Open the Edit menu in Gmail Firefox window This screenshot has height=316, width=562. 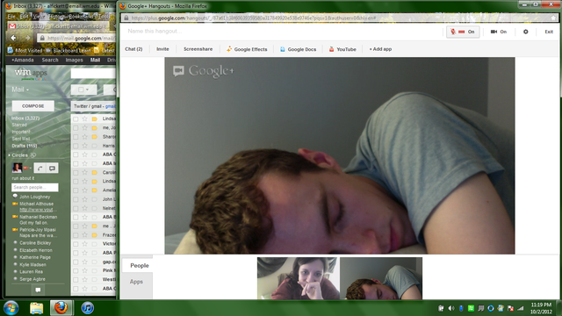click(24, 17)
